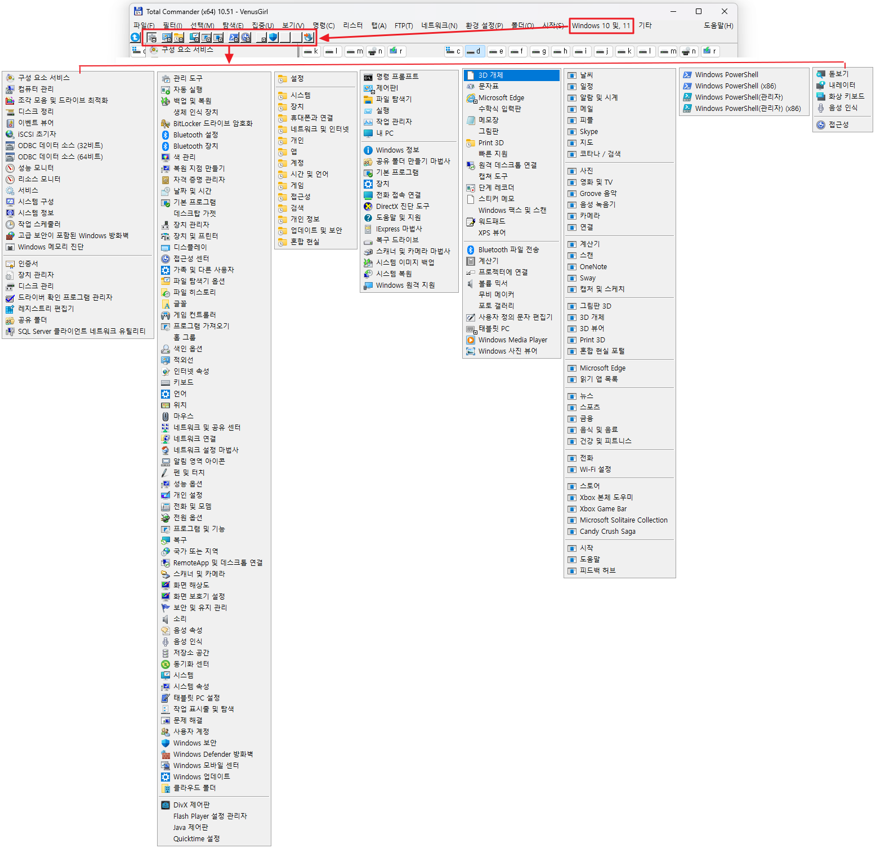Select drive 'f' in the drive bar
This screenshot has width=876, height=848.
(517, 51)
